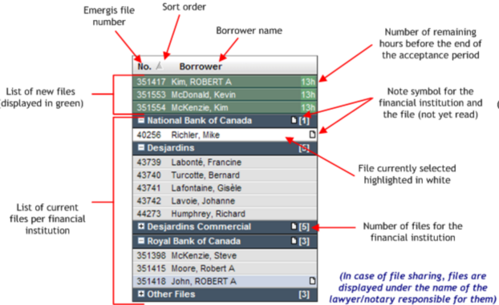Click the sort order triangle next to No.
Screen dimensions: 499x305
coord(160,66)
